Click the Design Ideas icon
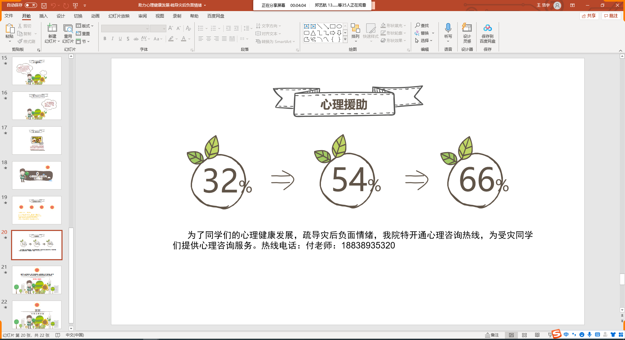The width and height of the screenshot is (625, 340). pyautogui.click(x=467, y=29)
